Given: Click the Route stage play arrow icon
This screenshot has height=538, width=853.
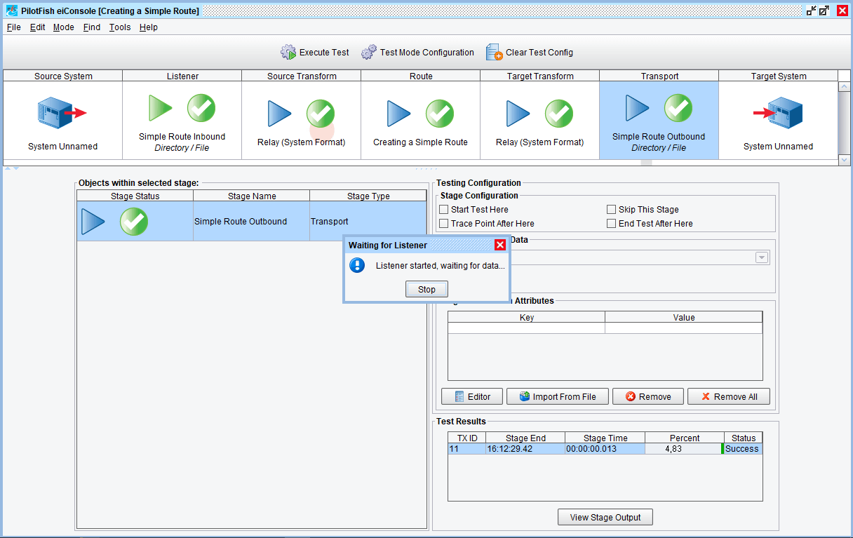Looking at the screenshot, I should (398, 114).
